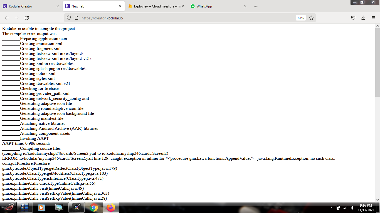Open the clock showing 9:16 PM

(366, 208)
